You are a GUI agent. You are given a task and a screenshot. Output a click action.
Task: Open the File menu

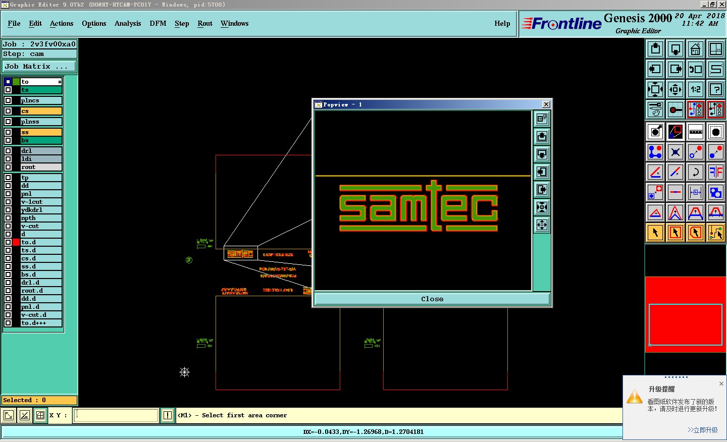click(x=14, y=23)
